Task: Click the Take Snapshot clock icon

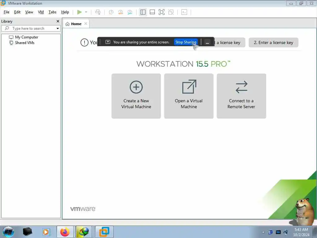Action: click(111, 12)
